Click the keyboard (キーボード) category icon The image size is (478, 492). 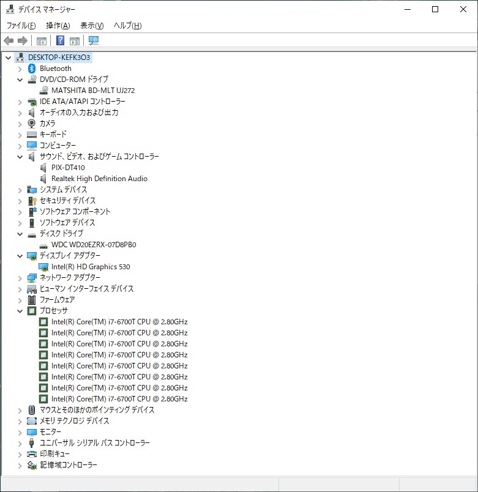(x=32, y=134)
